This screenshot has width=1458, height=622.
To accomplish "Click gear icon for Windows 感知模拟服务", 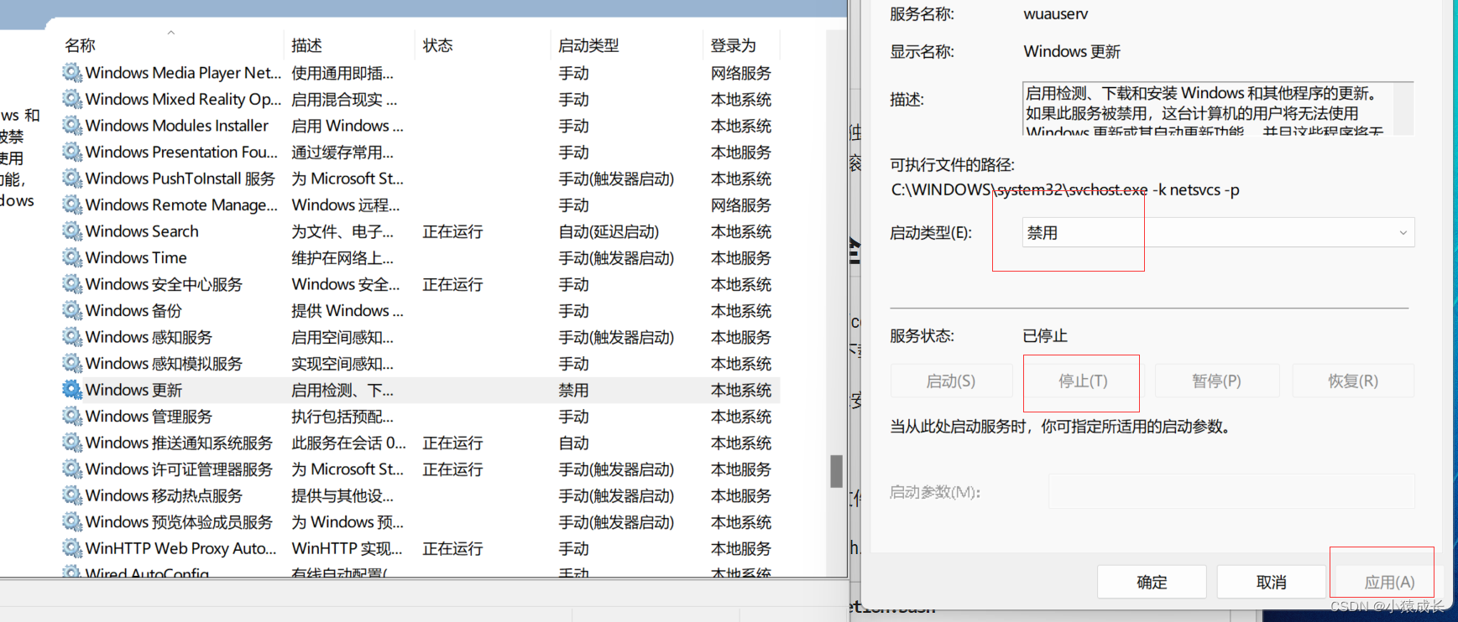I will (72, 363).
